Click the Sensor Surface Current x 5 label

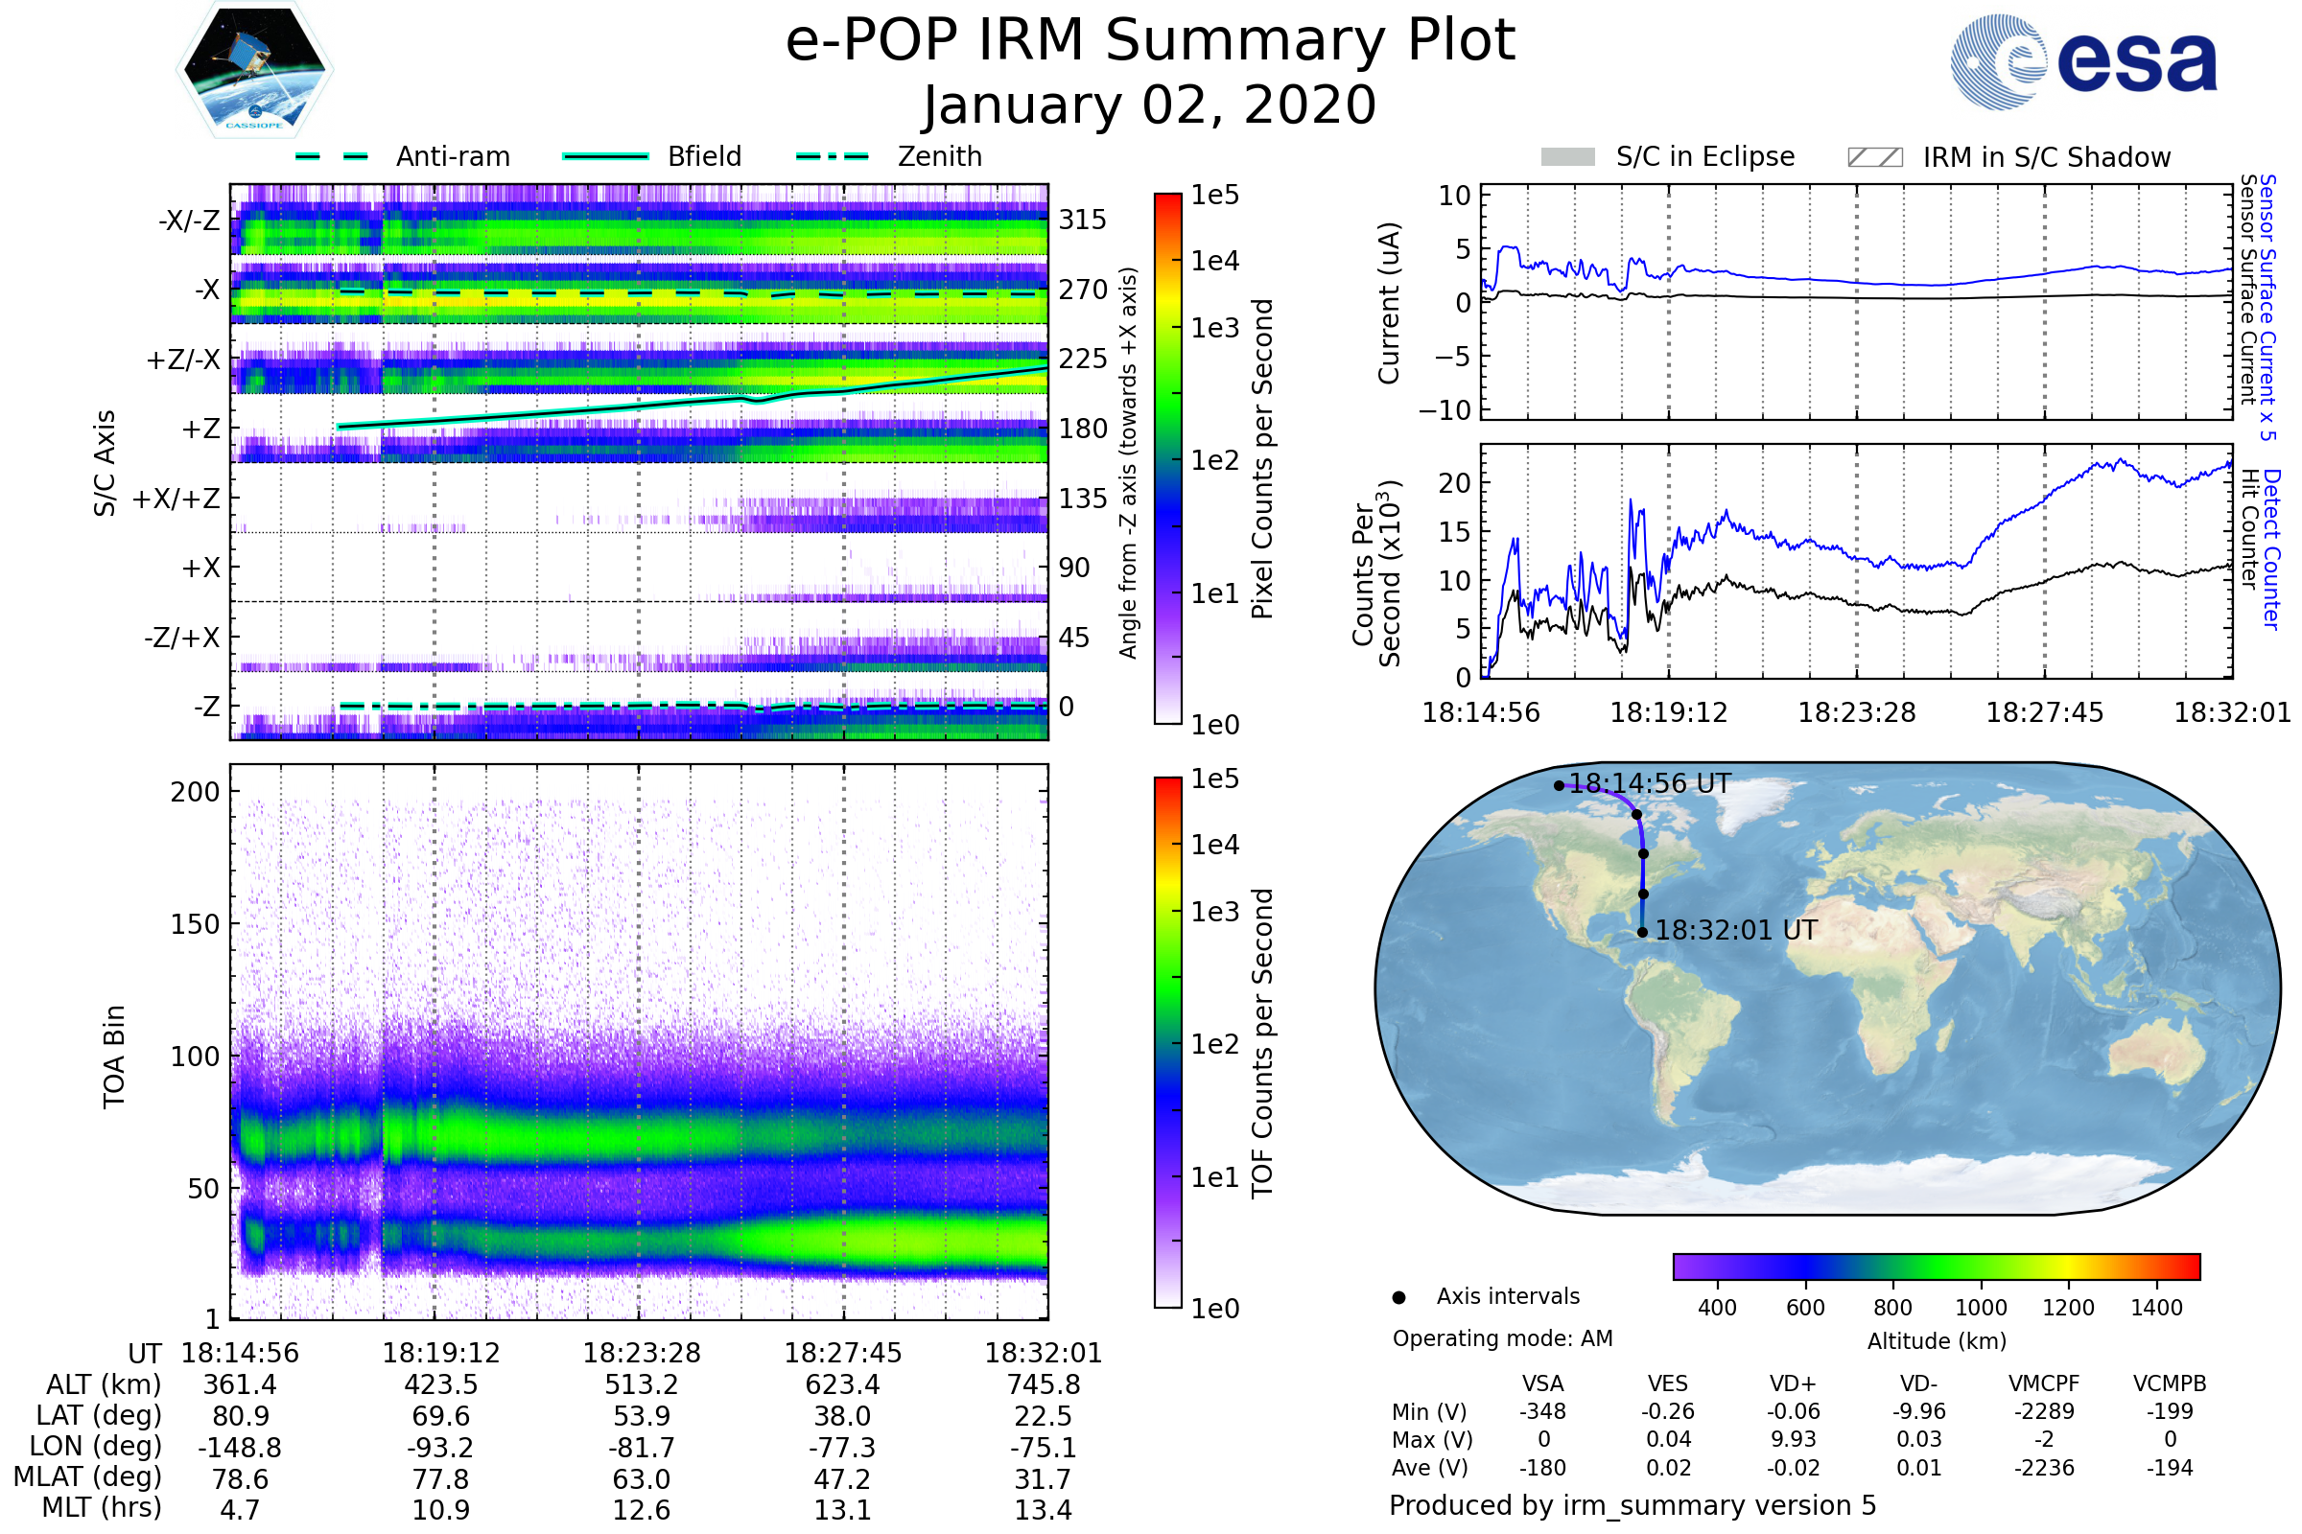(x=2267, y=307)
